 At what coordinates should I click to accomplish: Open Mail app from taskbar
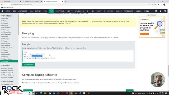[54, 93]
